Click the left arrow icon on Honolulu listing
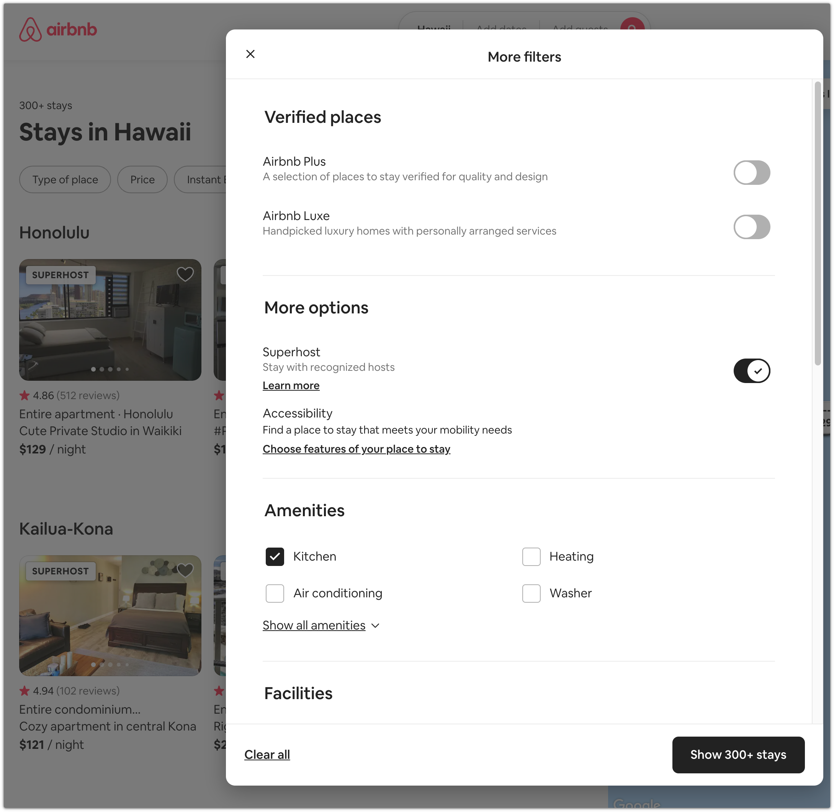This screenshot has width=834, height=812. 35,320
